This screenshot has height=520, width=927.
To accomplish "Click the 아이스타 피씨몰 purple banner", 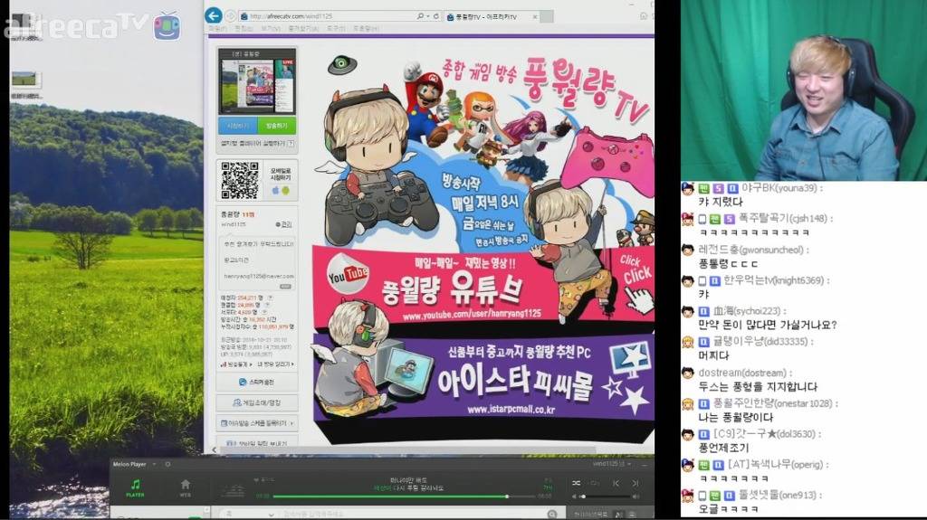I will coord(483,378).
